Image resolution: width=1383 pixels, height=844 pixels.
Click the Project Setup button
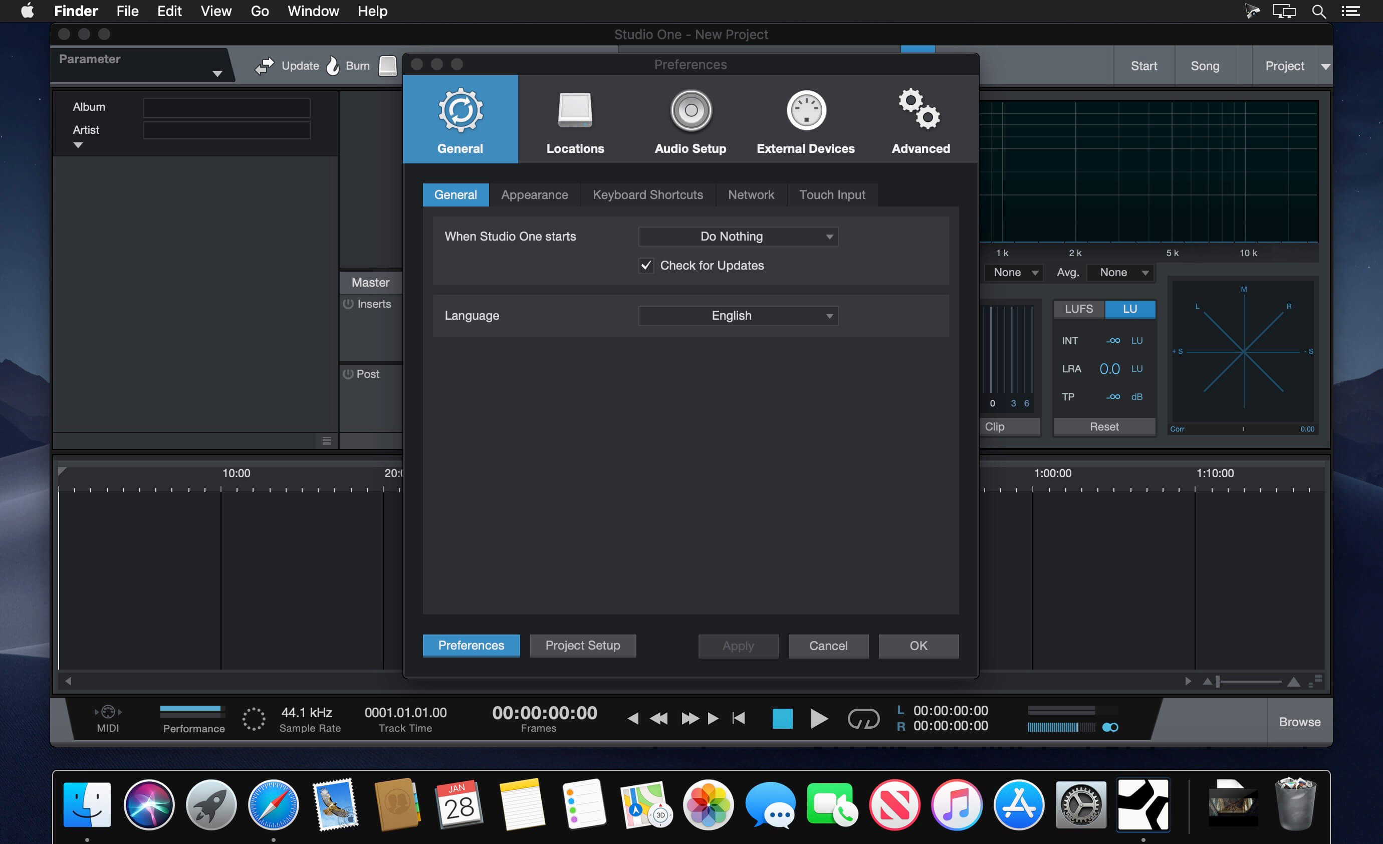point(583,646)
